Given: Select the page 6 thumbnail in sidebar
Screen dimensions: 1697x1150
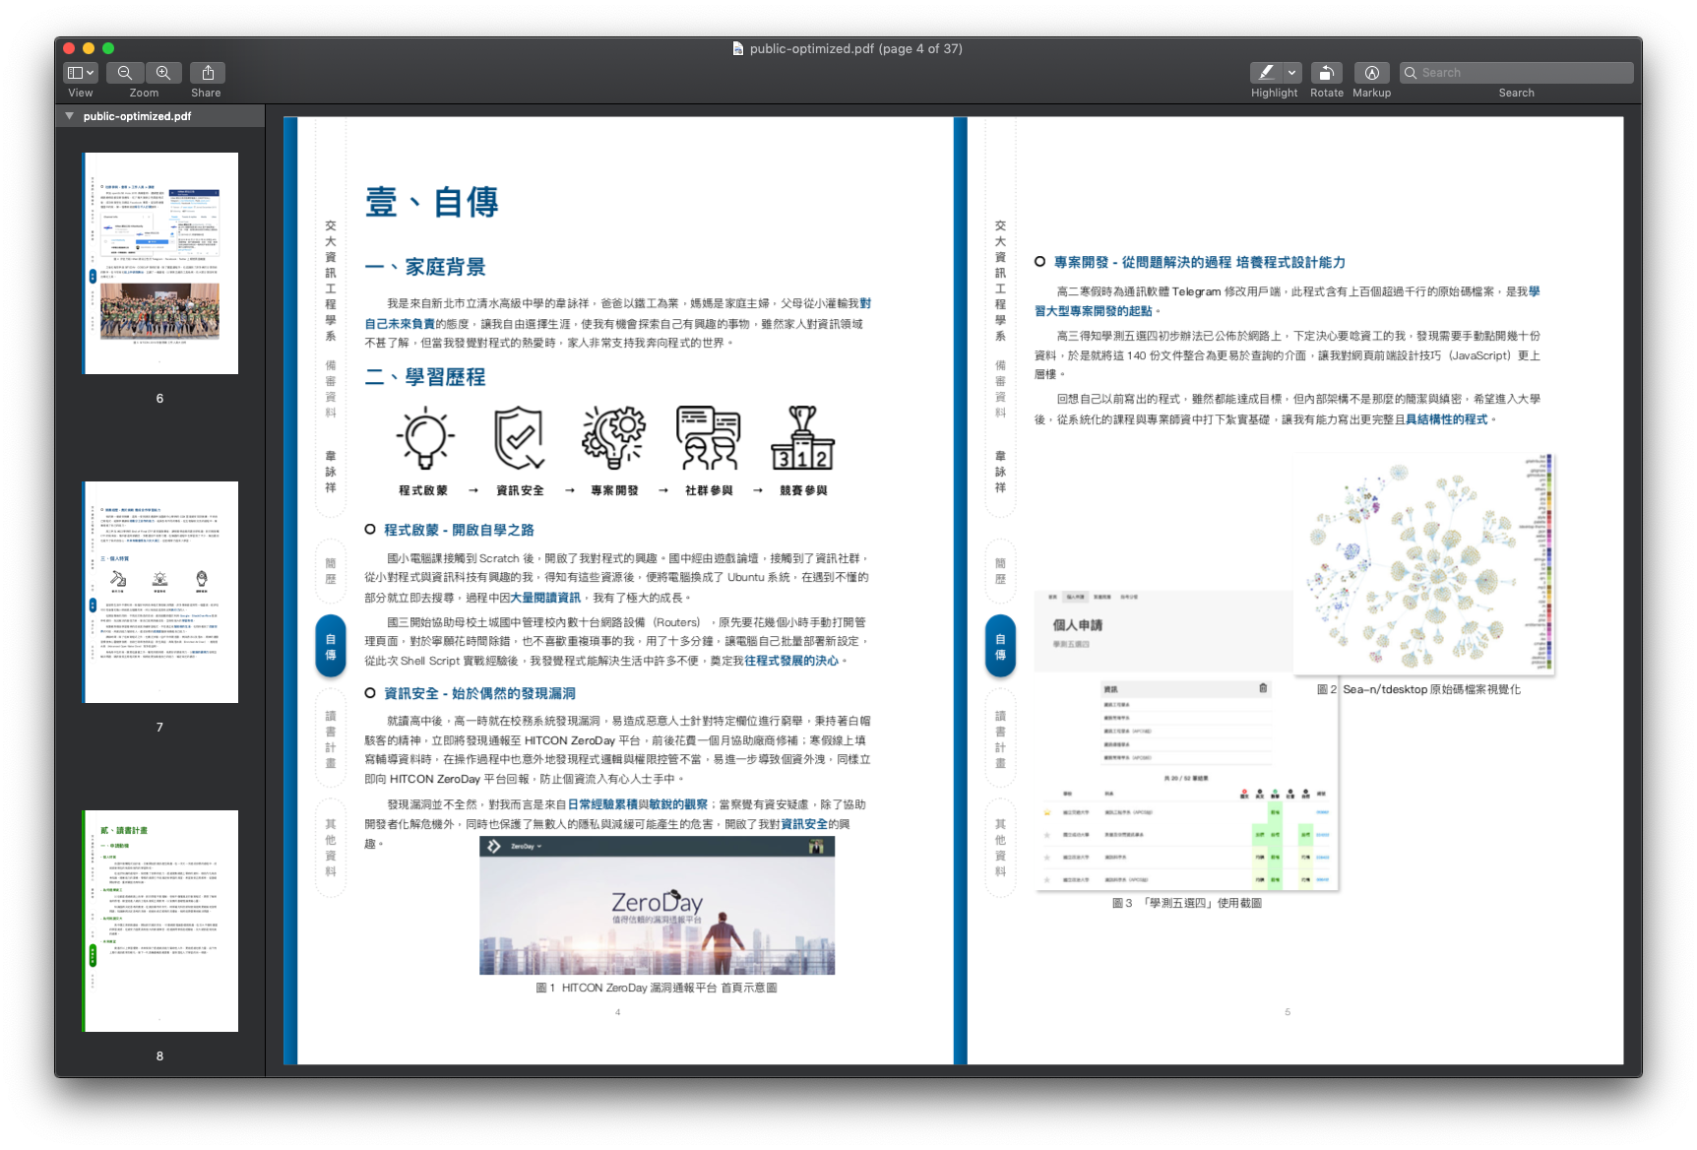Looking at the screenshot, I should pyautogui.click(x=161, y=263).
